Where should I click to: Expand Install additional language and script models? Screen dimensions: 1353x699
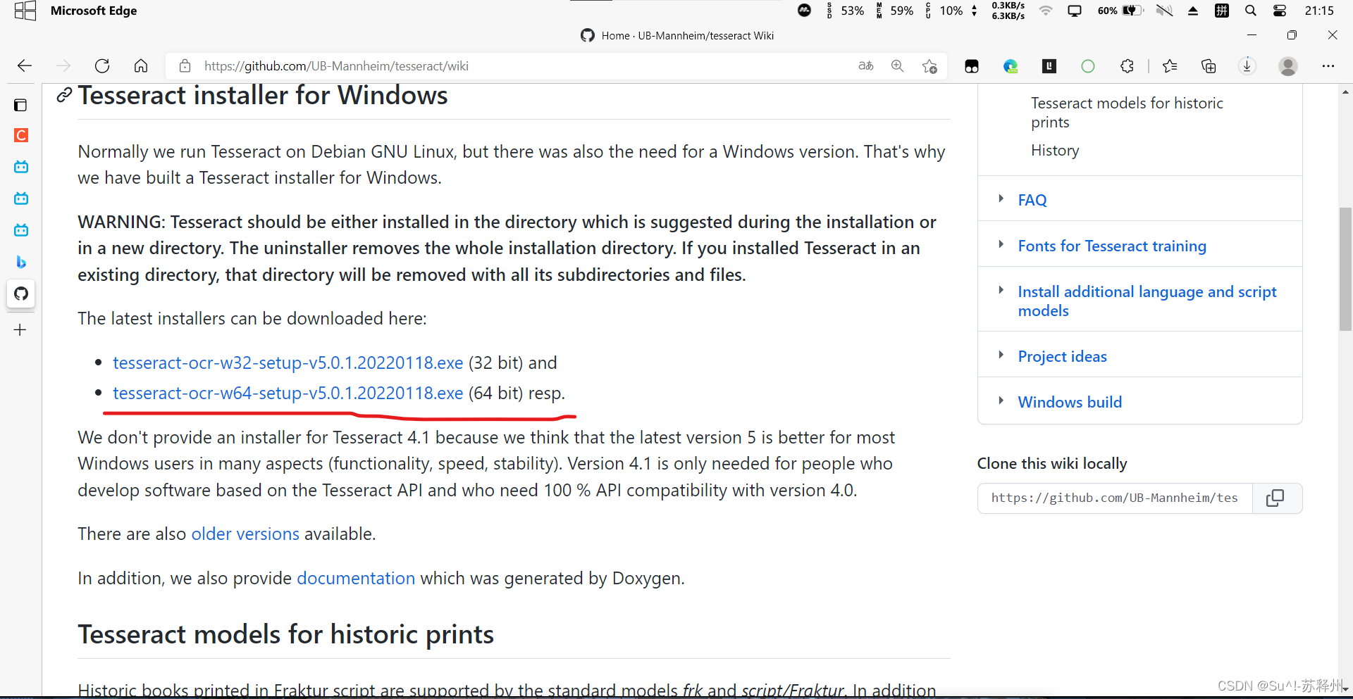[1001, 291]
